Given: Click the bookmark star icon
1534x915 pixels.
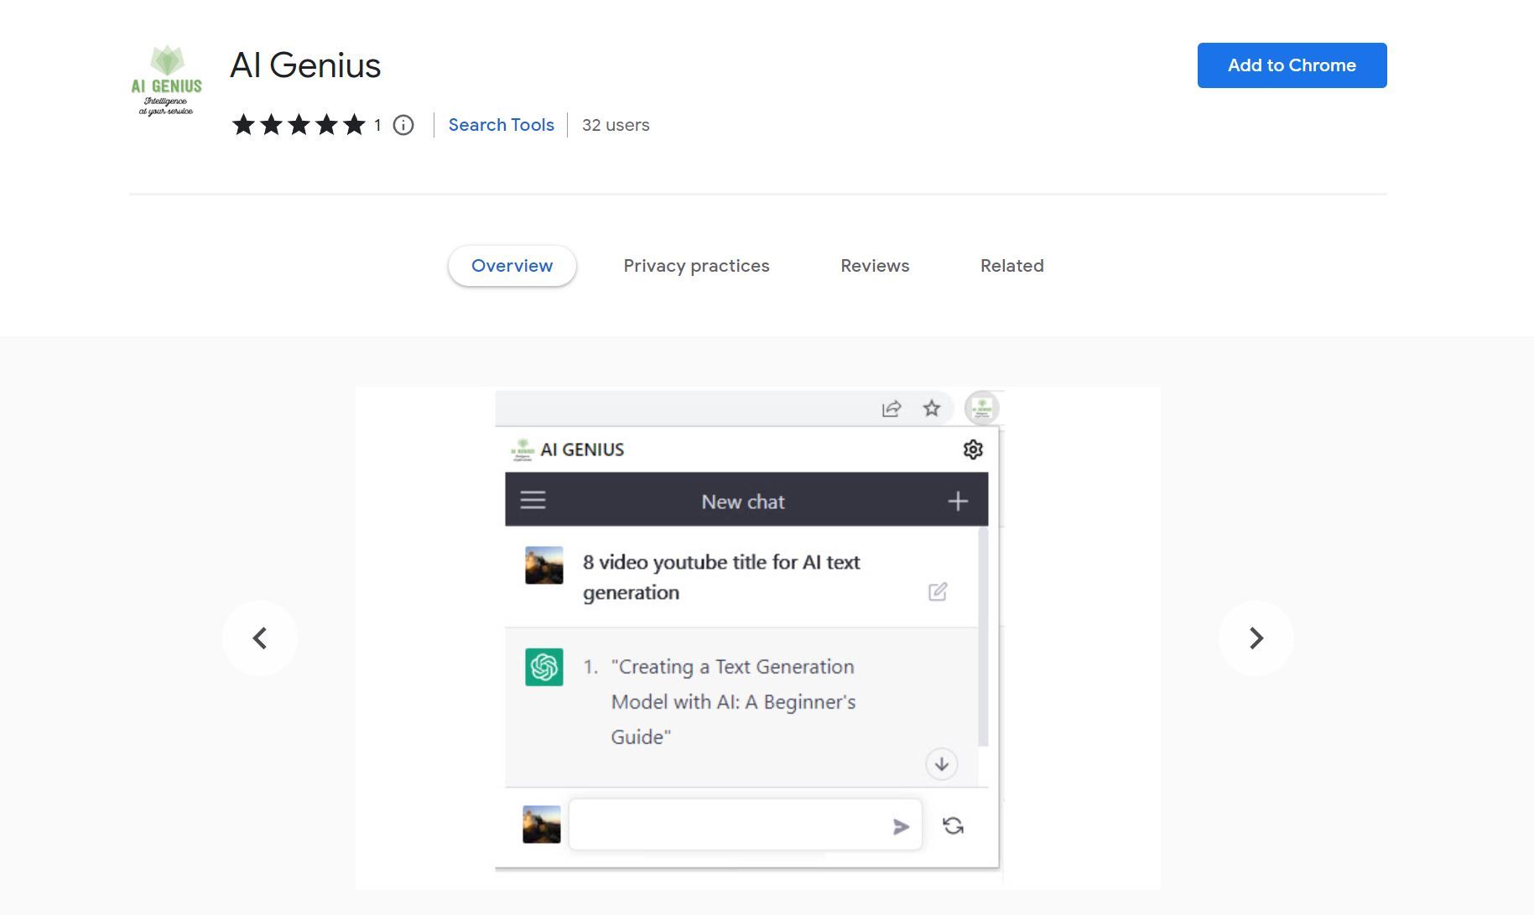Looking at the screenshot, I should [931, 408].
